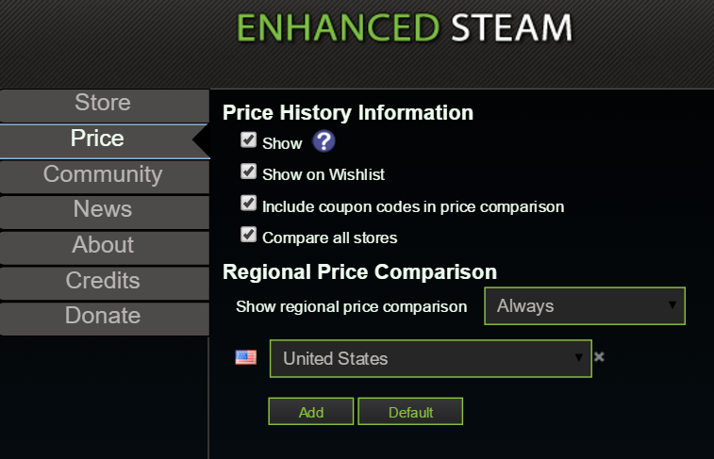Open the Community settings tab
This screenshot has height=459, width=714.
(x=105, y=176)
